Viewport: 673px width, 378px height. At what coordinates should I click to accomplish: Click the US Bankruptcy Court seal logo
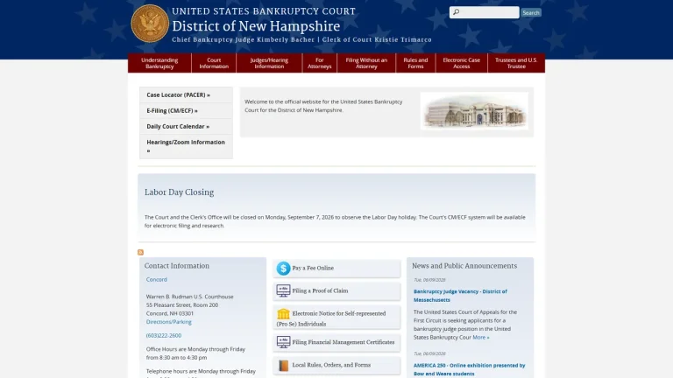pyautogui.click(x=150, y=24)
